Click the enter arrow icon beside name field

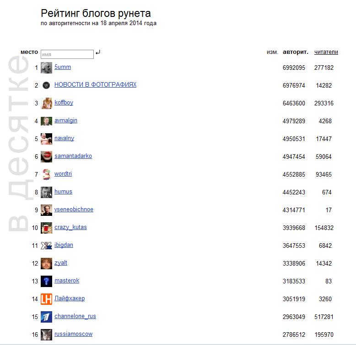98,52
